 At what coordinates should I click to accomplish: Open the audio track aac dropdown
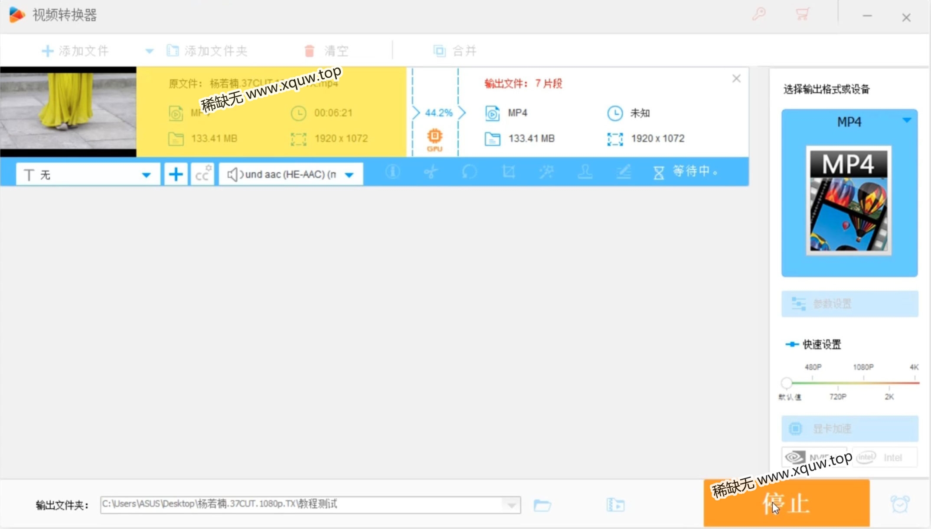point(291,174)
